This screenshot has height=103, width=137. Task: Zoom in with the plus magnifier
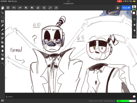click(x=26, y=8)
